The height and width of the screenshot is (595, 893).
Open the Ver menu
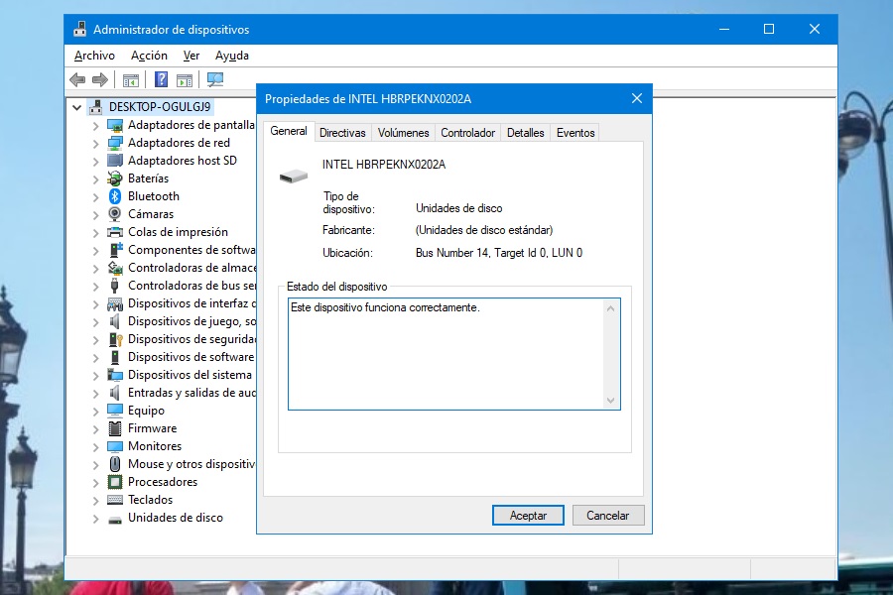(x=191, y=55)
